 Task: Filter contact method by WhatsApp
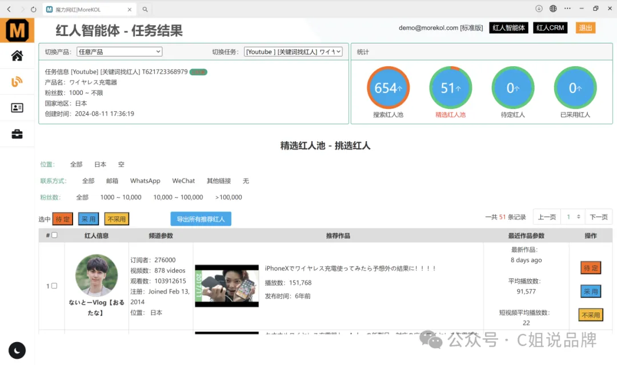coord(145,181)
